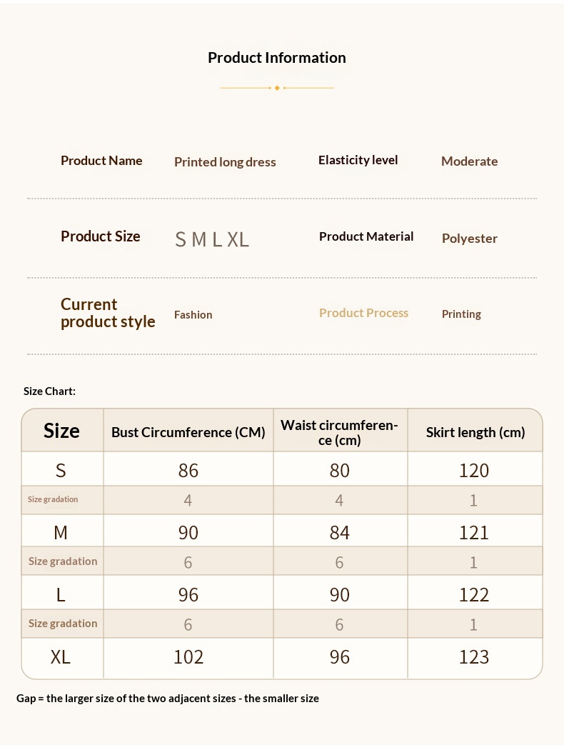The height and width of the screenshot is (745, 564).
Task: Click the Product Information heading
Action: click(x=277, y=58)
